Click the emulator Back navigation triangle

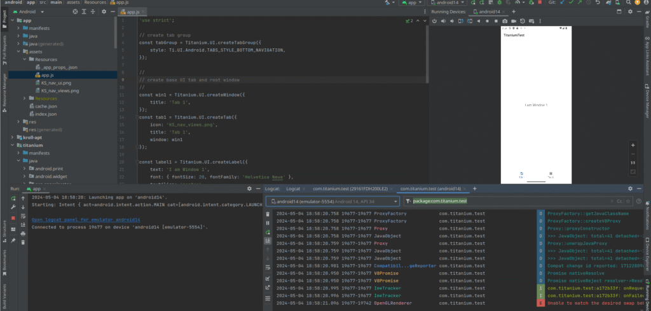point(479,21)
